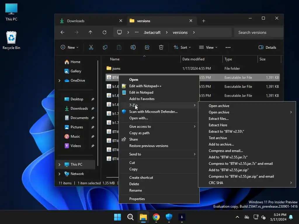
Task: Sort by the Type column header
Action: (240, 59)
